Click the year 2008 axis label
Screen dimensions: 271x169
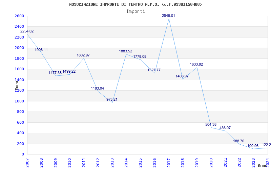coord(41,163)
